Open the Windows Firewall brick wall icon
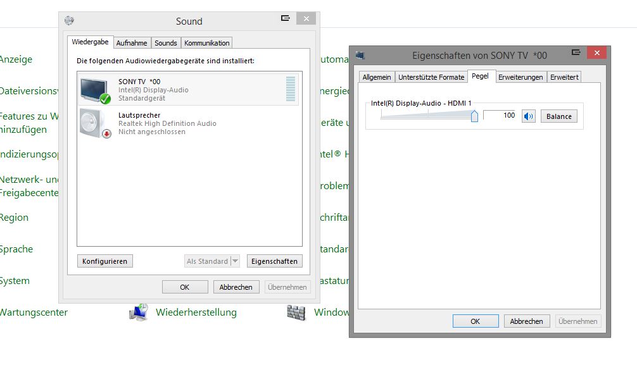The image size is (637, 365). [296, 312]
